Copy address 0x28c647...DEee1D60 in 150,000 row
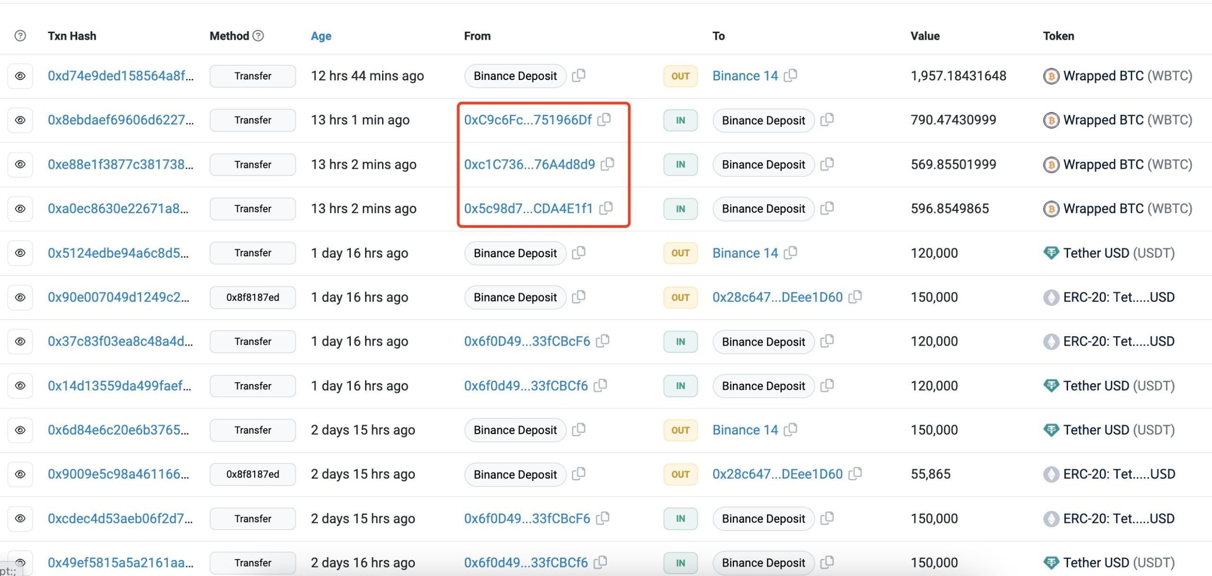Screen dimensions: 1212x576 (855, 297)
